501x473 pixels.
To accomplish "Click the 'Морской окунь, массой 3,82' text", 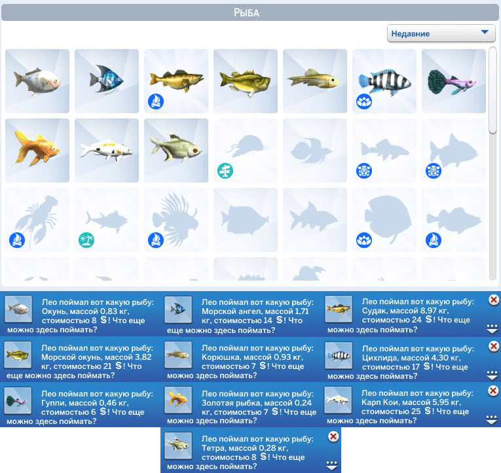I will (x=96, y=357).
